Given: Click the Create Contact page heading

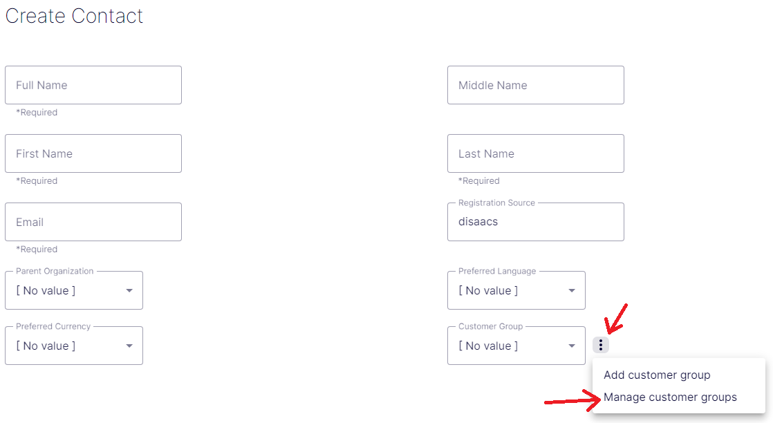Looking at the screenshot, I should click(75, 16).
